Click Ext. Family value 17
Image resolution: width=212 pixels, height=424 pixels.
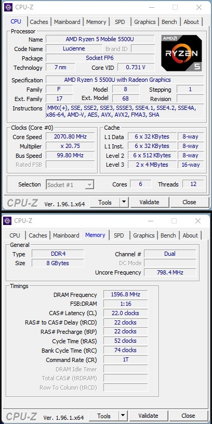(x=59, y=98)
